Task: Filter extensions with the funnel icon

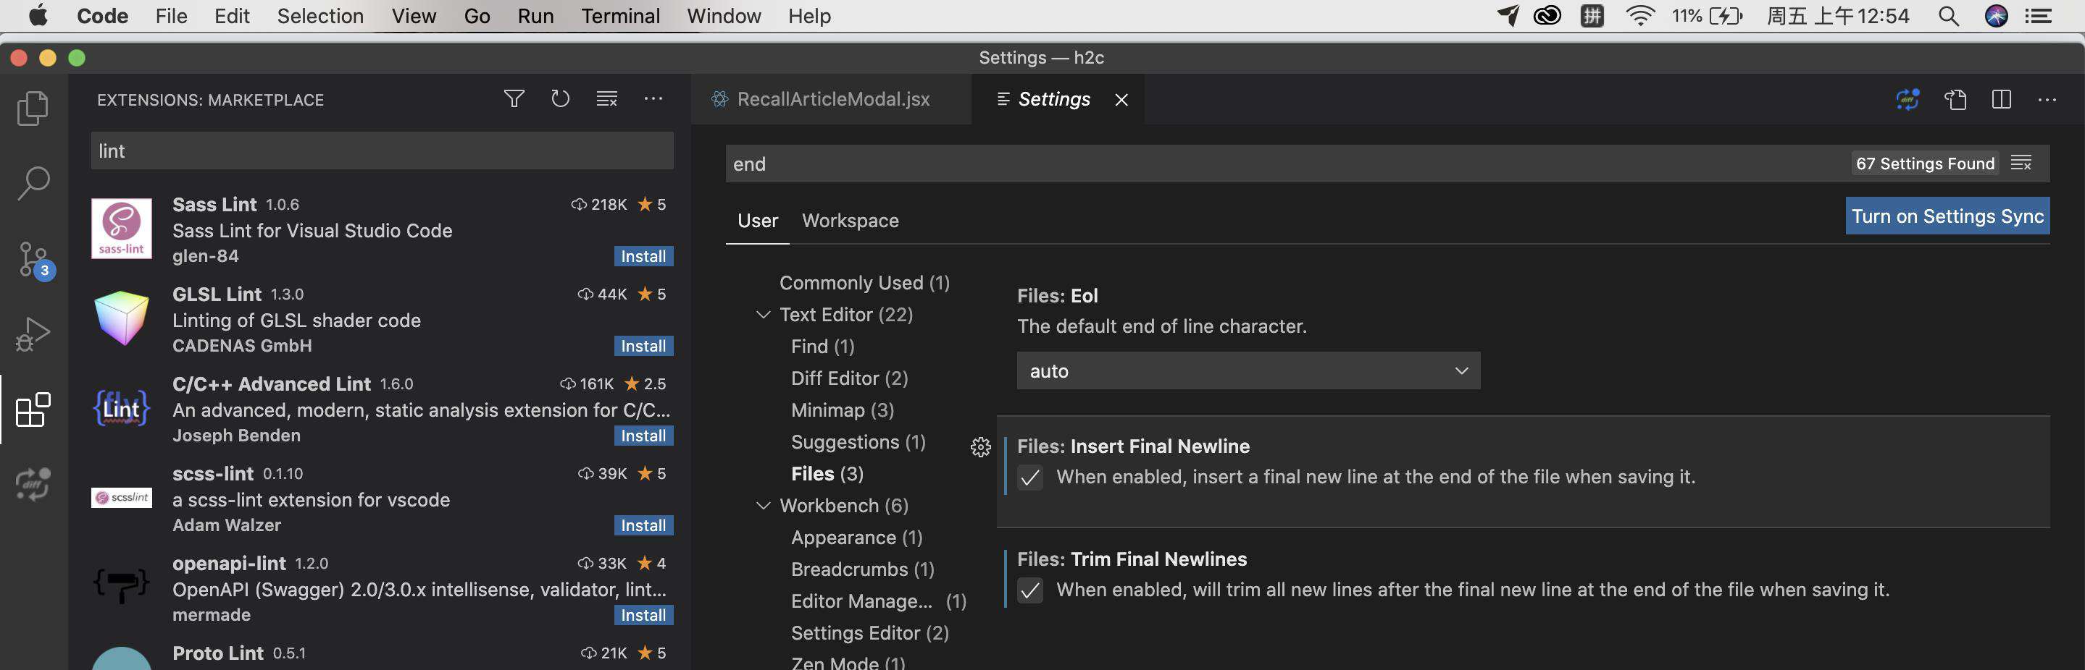Action: 514,99
